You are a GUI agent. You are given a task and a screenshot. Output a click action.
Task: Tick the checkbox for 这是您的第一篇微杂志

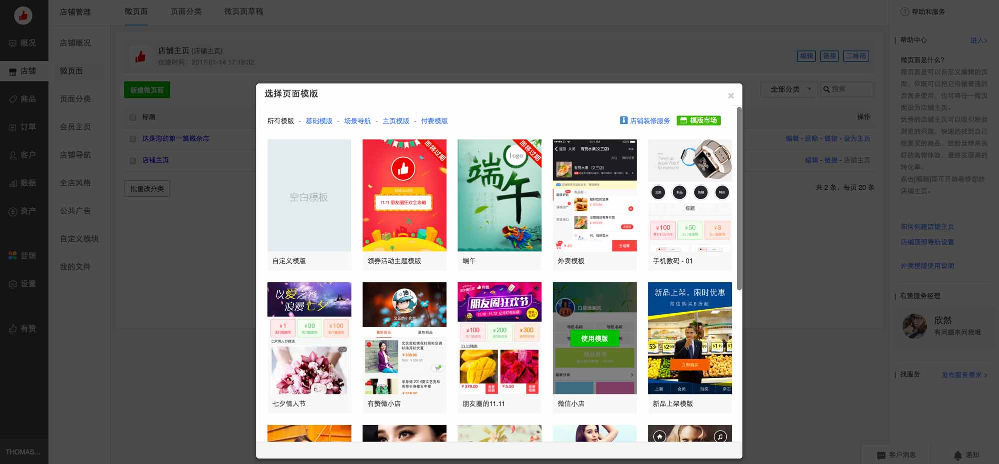[x=133, y=139]
